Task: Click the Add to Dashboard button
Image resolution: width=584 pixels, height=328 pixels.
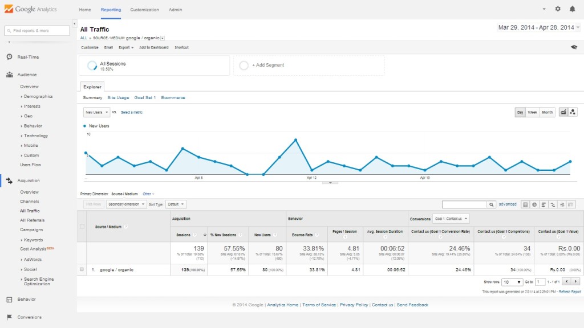Action: 154,48
